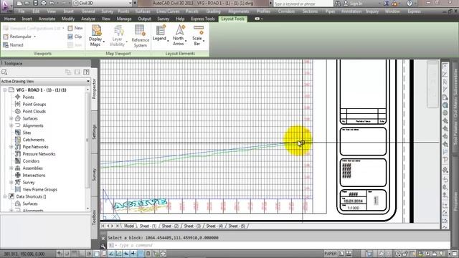This screenshot has height=258, width=459.
Task: Open the Legend dropdown arrow
Action: click(168, 40)
